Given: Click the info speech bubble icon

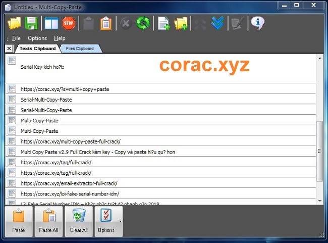Looking at the screenshot, I should coord(258,23).
